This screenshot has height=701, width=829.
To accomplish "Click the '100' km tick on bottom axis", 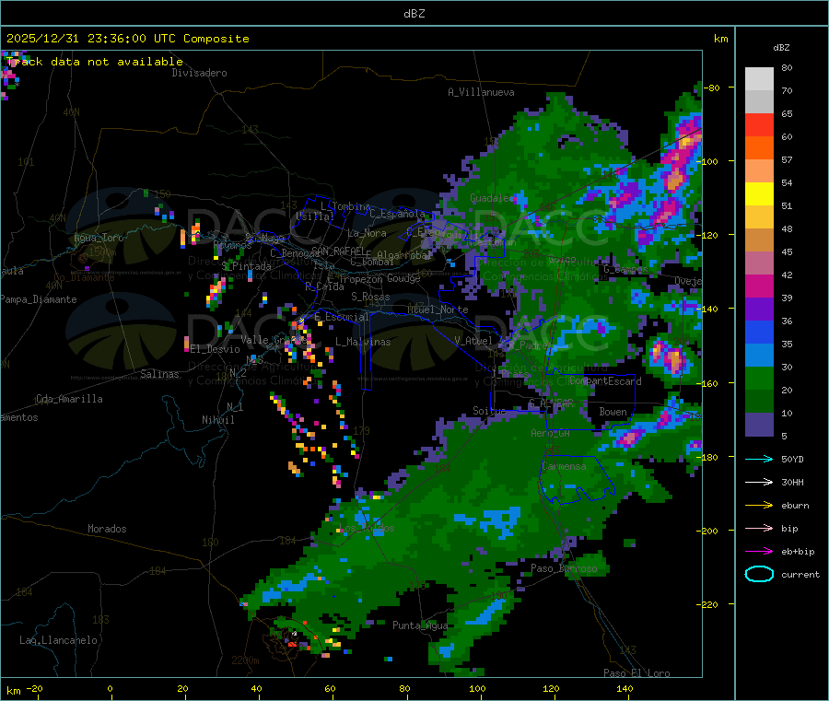I will tap(477, 688).
